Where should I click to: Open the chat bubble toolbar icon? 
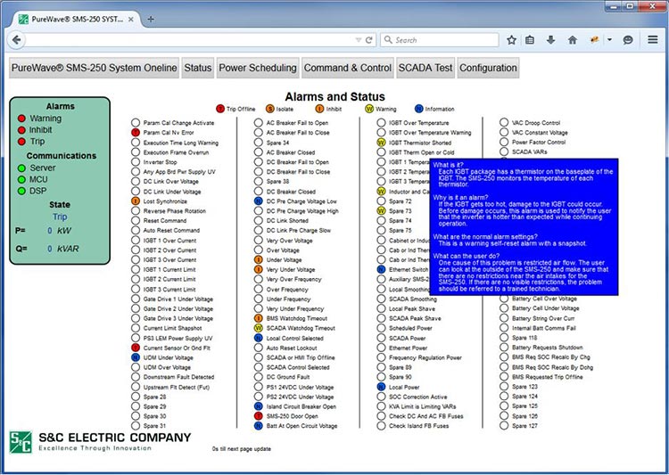(628, 39)
